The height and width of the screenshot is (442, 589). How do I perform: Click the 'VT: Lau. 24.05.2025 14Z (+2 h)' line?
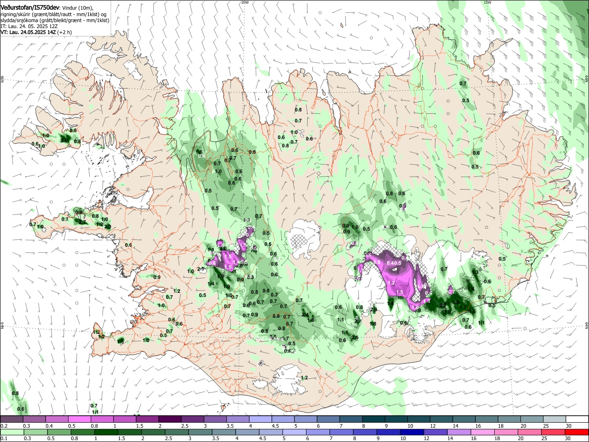(36, 32)
